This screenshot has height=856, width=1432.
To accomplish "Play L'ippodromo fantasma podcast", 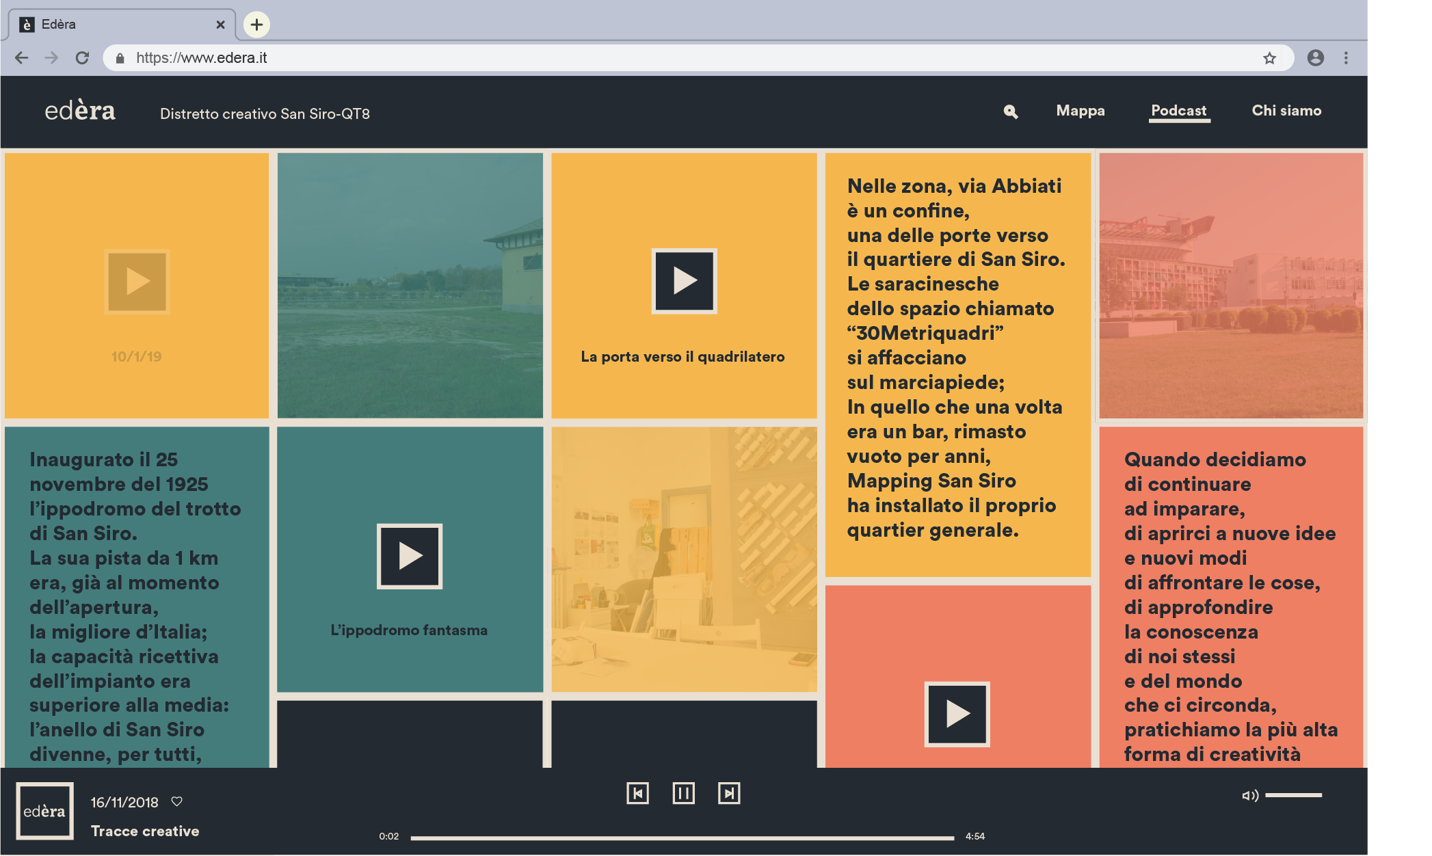I will click(x=410, y=556).
